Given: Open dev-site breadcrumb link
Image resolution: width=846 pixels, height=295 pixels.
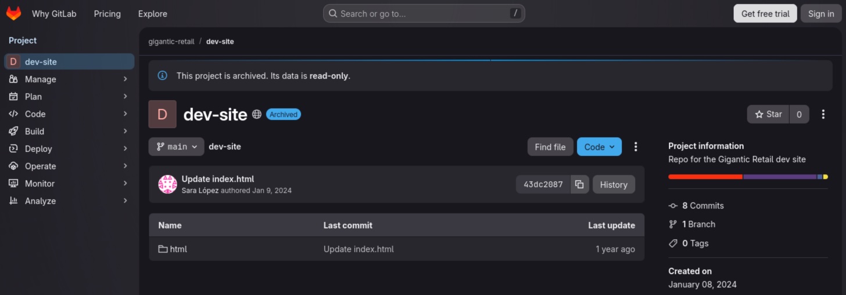Looking at the screenshot, I should coord(220,42).
